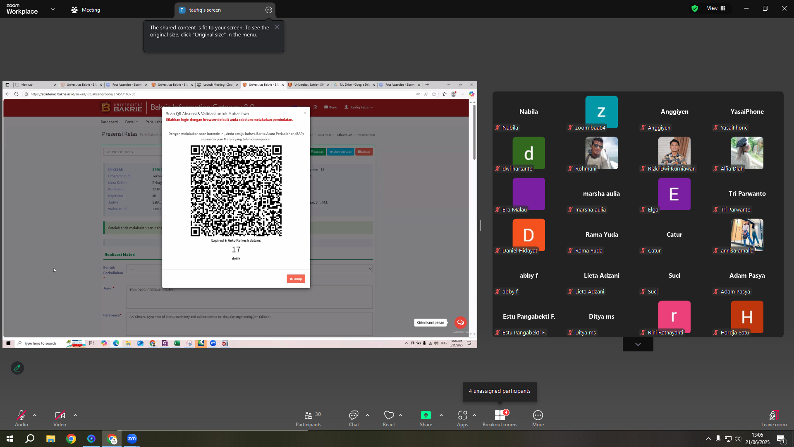Image resolution: width=794 pixels, height=447 pixels.
Task: Open Chrome with the profile badge in taskbar
Action: coord(112,439)
